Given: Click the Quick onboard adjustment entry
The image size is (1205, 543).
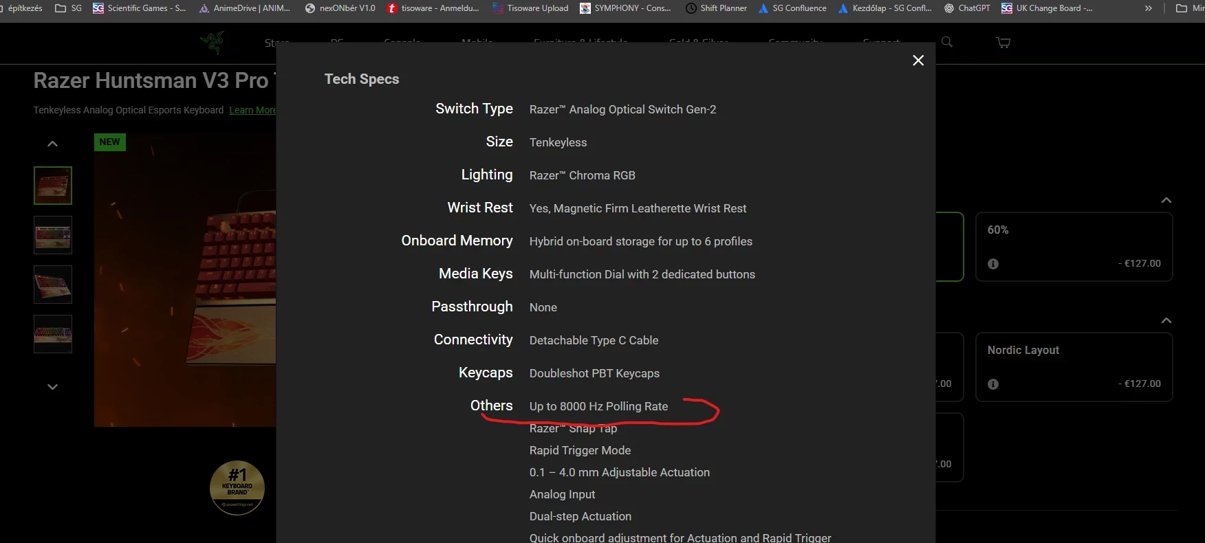Looking at the screenshot, I should [680, 538].
